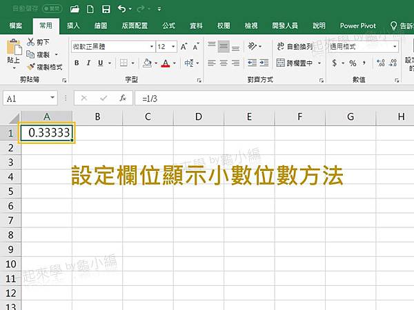Switch to the 校閱 (Review) tab
Screen dimensions: 414x310
(224, 25)
